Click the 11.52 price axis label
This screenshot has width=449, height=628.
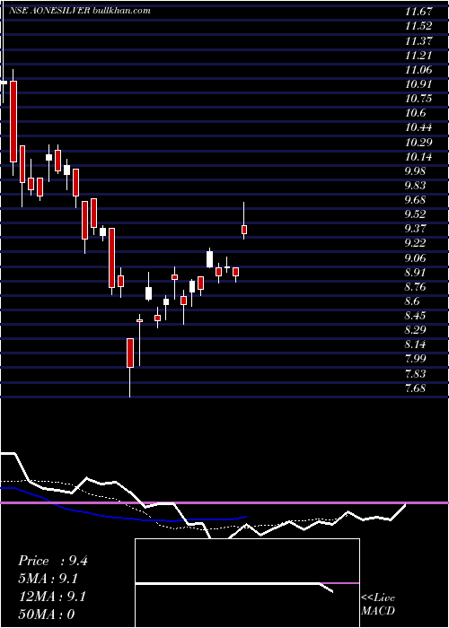pos(418,26)
